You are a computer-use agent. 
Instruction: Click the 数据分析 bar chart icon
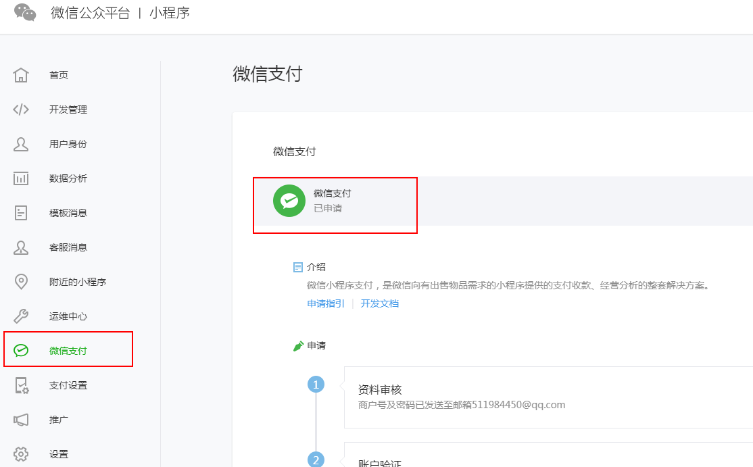coord(21,178)
